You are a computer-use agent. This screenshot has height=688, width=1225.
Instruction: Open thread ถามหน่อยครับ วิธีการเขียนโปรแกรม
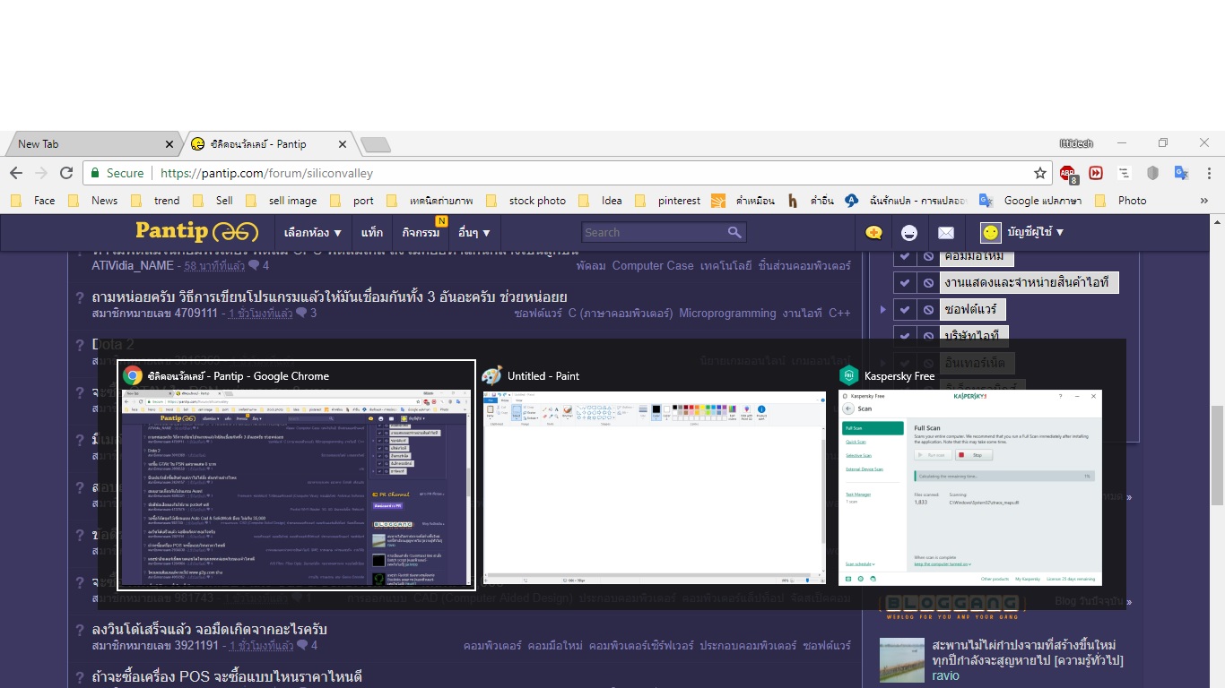click(329, 297)
